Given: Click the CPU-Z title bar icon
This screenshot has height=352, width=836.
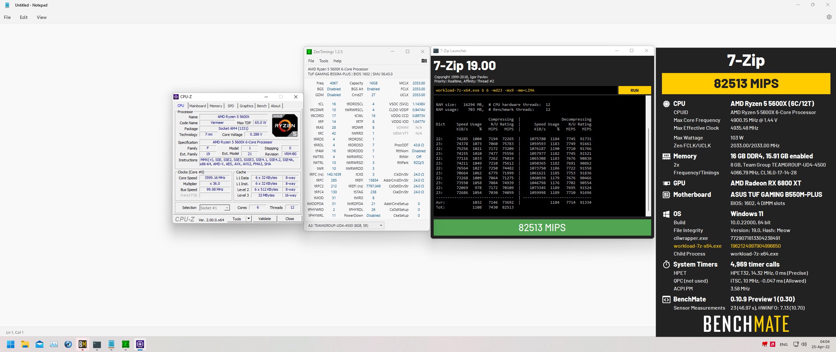Looking at the screenshot, I should (176, 97).
